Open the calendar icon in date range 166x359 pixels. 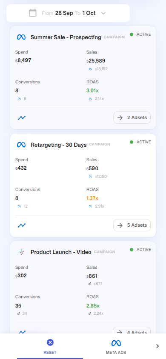point(33,13)
